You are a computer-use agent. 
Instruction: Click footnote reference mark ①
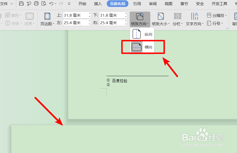click(108, 80)
